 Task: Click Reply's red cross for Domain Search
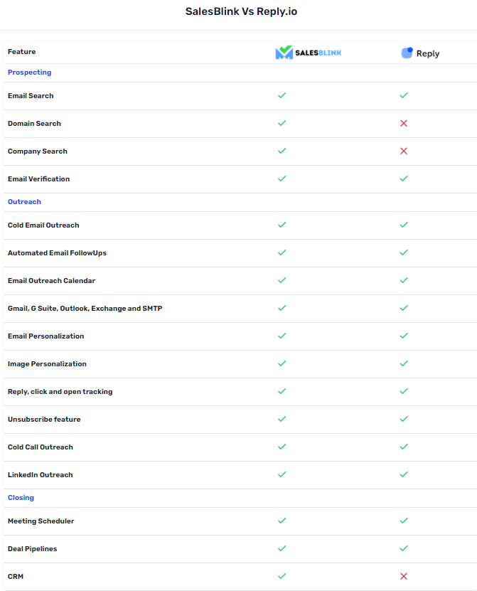pos(404,123)
